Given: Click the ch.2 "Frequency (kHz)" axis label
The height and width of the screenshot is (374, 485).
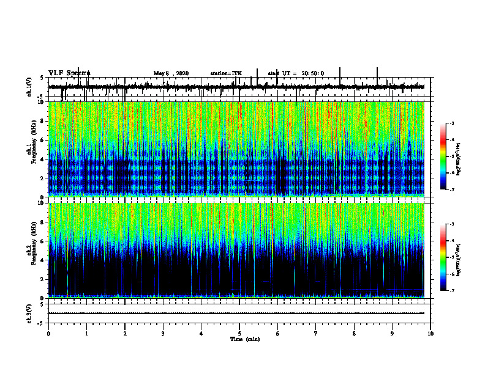Looking at the screenshot, I should coord(34,243).
